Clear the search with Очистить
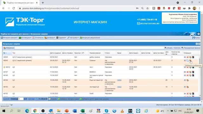The width and height of the screenshot is (203, 114). click(177, 48)
